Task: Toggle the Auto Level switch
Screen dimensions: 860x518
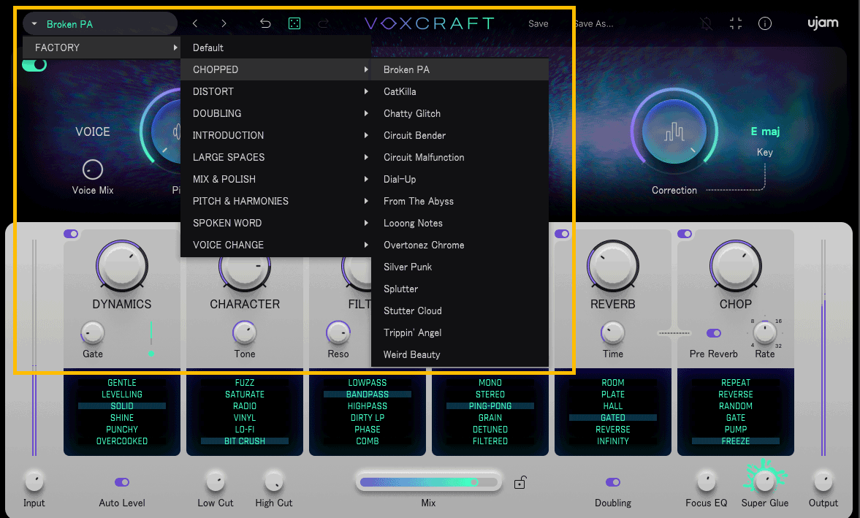Action: [122, 481]
